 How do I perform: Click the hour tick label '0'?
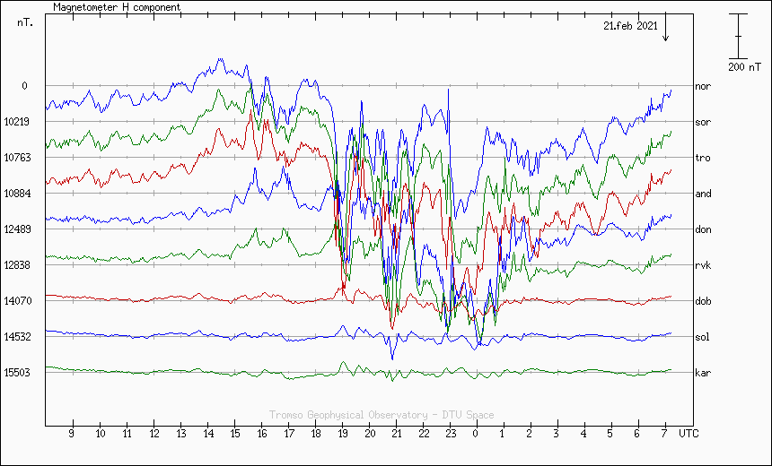click(x=476, y=434)
